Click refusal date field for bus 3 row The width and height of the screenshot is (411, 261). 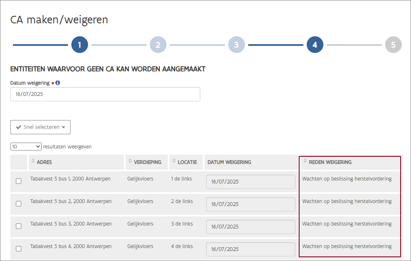(250, 227)
